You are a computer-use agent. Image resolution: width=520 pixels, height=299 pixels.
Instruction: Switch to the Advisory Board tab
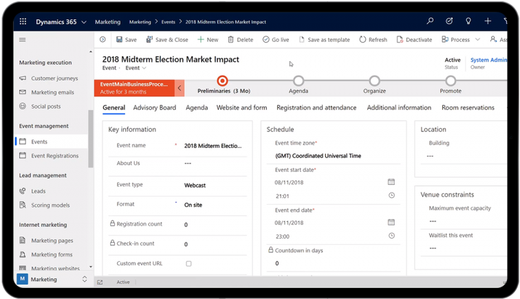[155, 108]
